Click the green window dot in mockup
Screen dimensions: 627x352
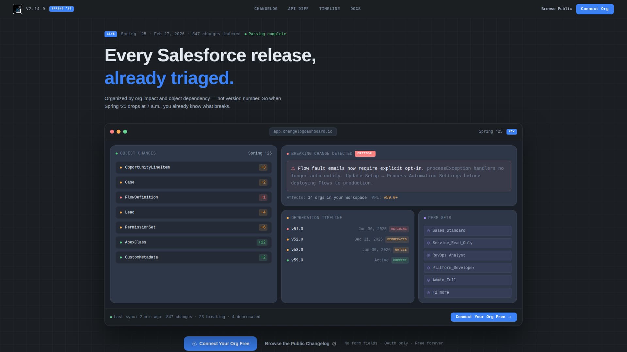coord(125,132)
